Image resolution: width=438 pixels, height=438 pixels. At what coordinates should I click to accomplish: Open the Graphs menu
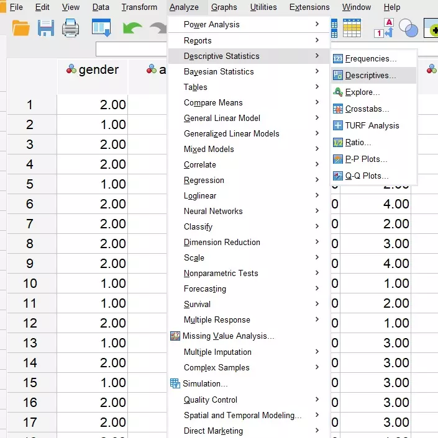click(x=224, y=7)
